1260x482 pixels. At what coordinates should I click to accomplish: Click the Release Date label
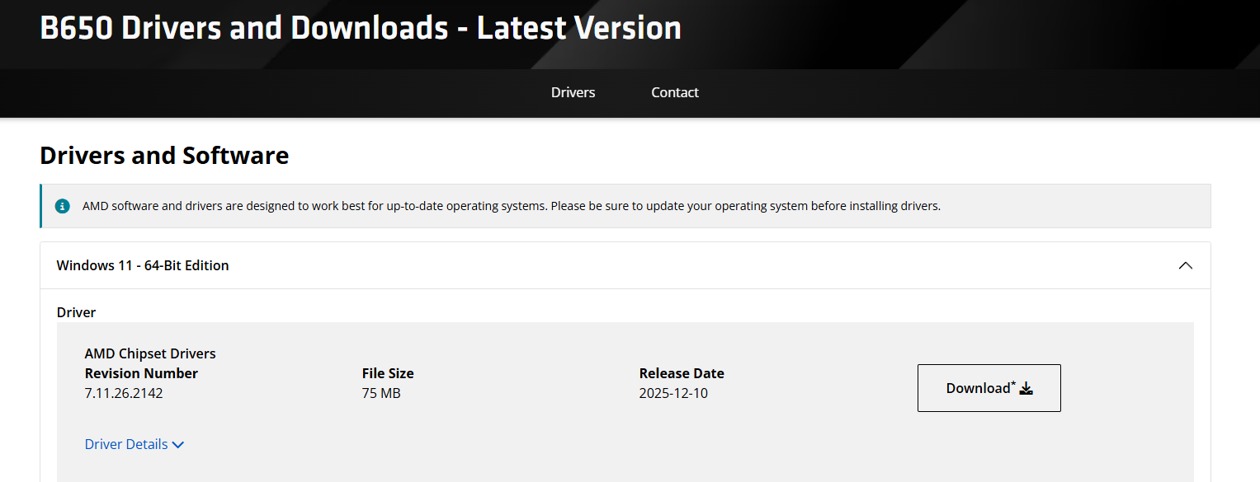pyautogui.click(x=682, y=373)
